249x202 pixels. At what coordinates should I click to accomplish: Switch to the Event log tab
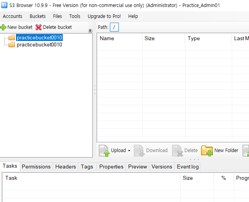[188, 167]
